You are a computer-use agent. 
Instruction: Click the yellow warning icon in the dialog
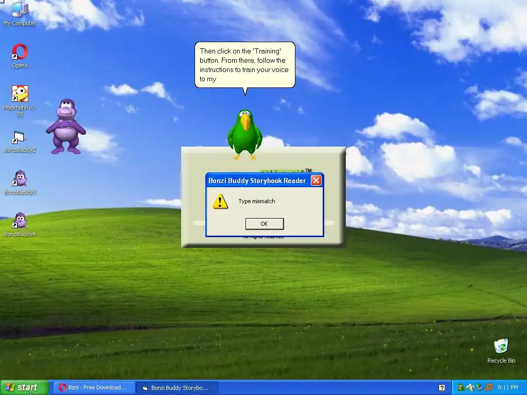click(220, 201)
